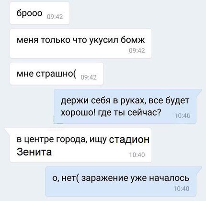Click the 10:40 timestamp next to 'Зенита'
Screen dimensions: 206x201
[137, 155]
